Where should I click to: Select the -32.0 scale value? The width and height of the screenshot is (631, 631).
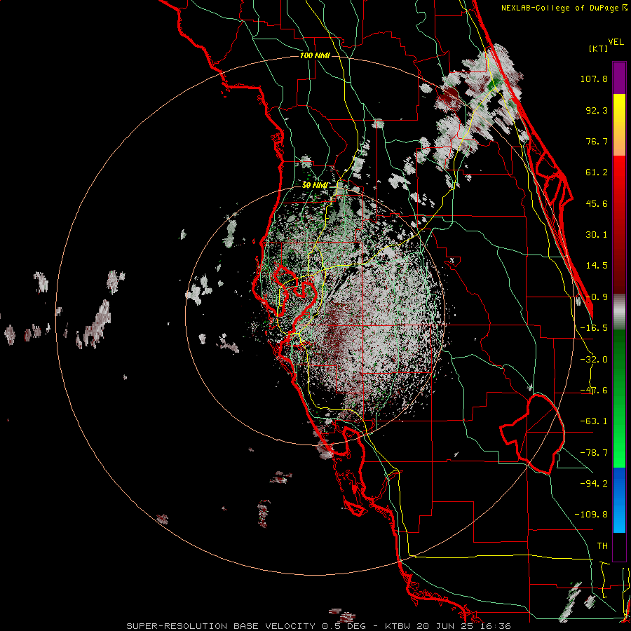594,360
